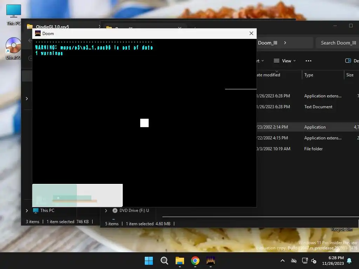
Task: Select This PC in the navigation pane
Action: tap(44, 211)
